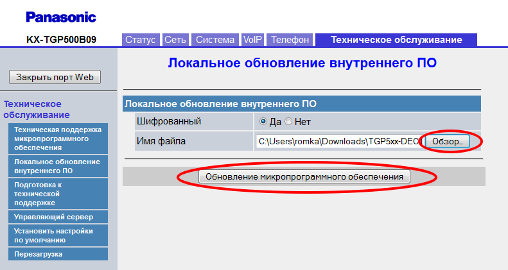Click Обновление микропрограммного обеспечения button

304,177
